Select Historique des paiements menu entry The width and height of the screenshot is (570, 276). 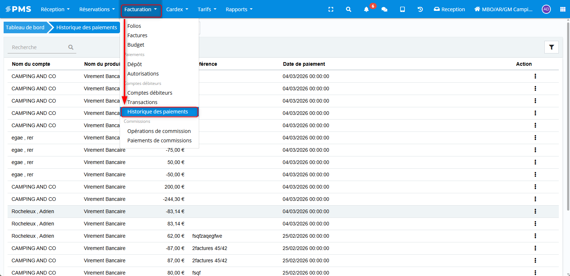(x=158, y=112)
